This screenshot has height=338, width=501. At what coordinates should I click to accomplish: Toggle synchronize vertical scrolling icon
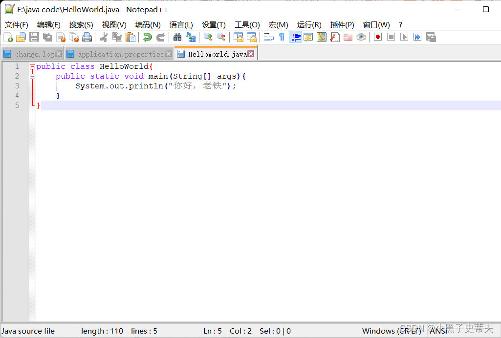coord(239,37)
